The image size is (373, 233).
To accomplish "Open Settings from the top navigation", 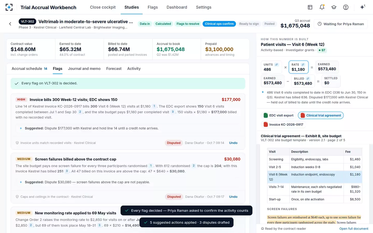I will pyautogui.click(x=204, y=7).
